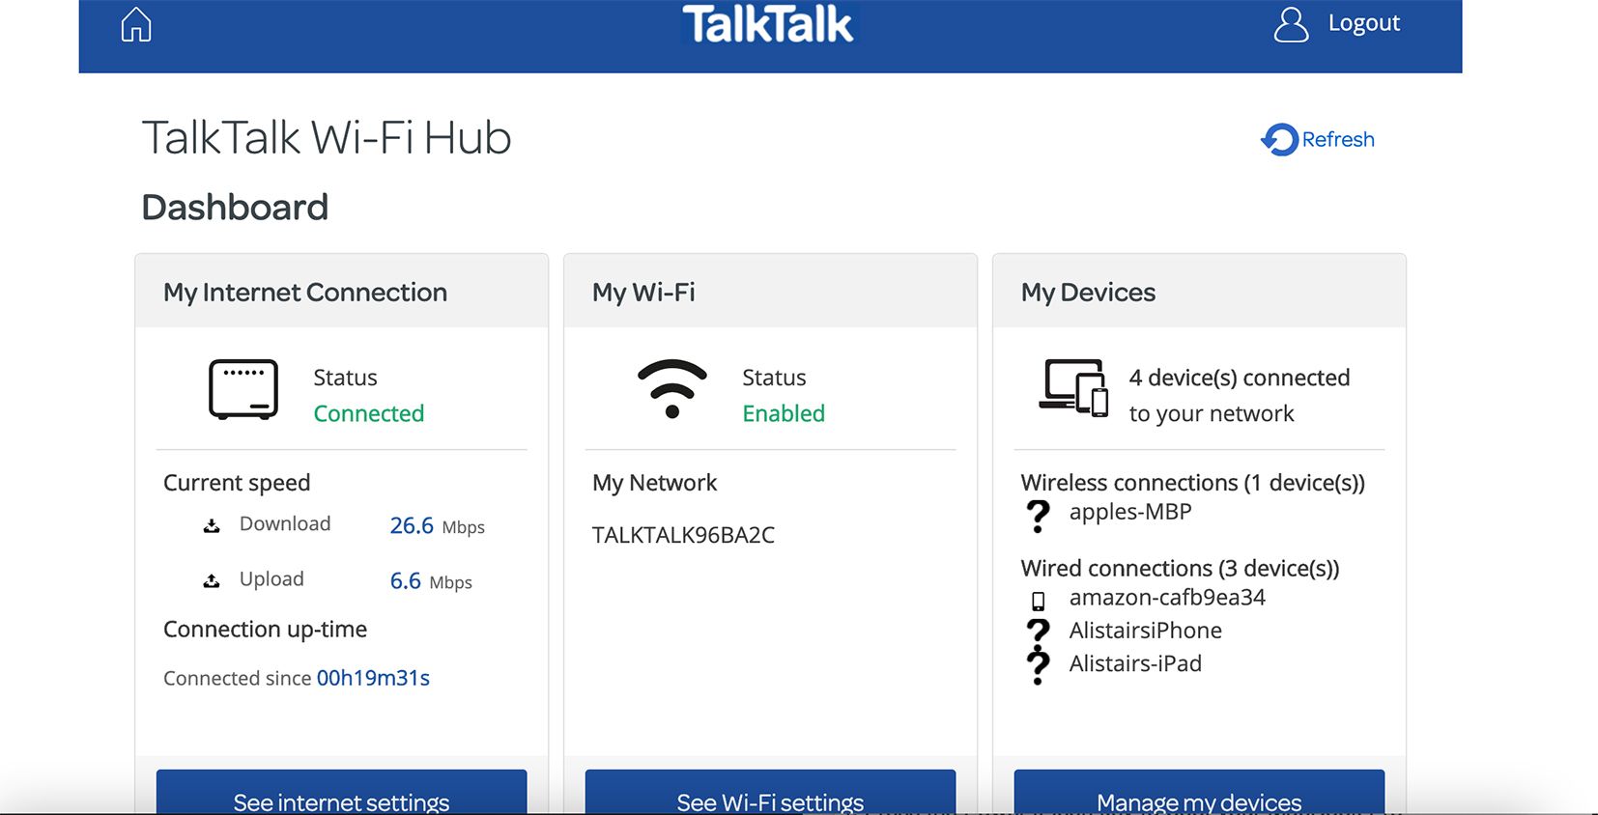Select the apples-MBP device name
Viewport: 1598px width, 815px height.
(1130, 512)
